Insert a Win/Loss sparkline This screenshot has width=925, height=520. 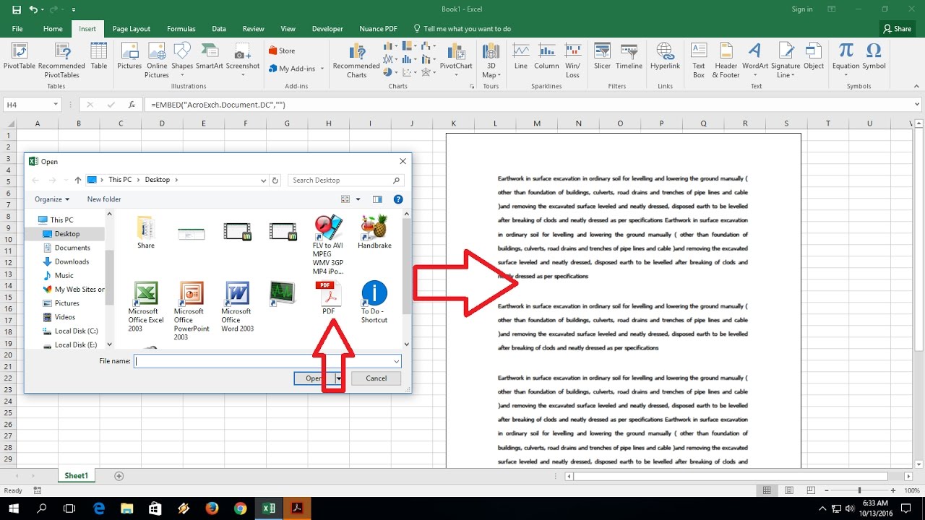click(572, 59)
